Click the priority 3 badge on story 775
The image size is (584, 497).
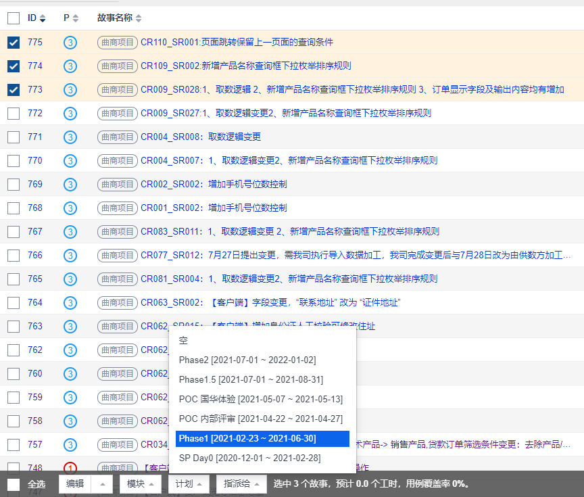coord(70,43)
